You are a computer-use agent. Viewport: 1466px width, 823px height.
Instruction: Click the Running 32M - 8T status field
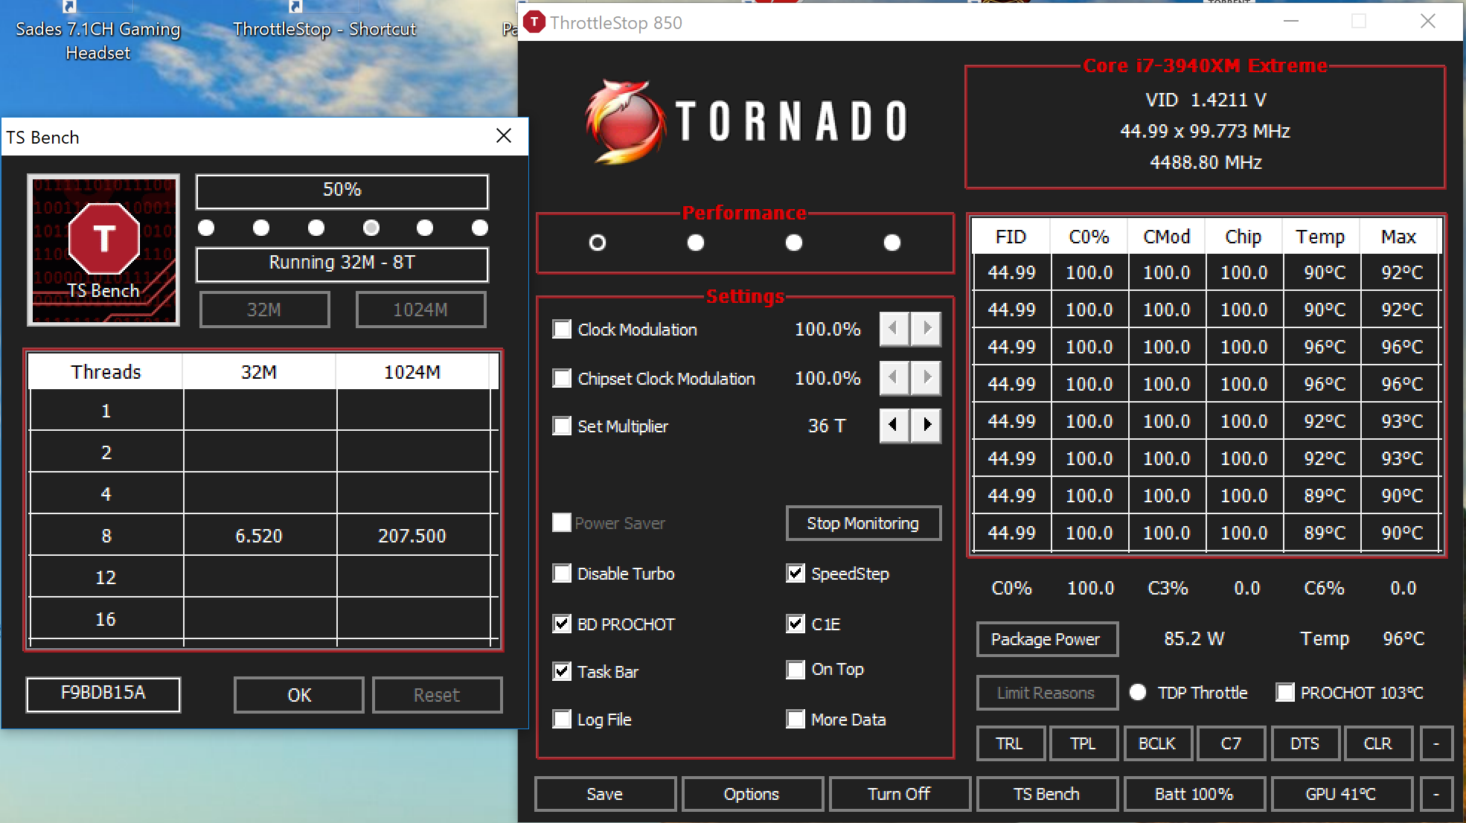[x=342, y=264]
